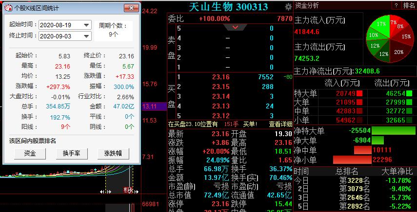
Task: Open the 排名 ranking button in 资金分析
Action: (x=409, y=5)
